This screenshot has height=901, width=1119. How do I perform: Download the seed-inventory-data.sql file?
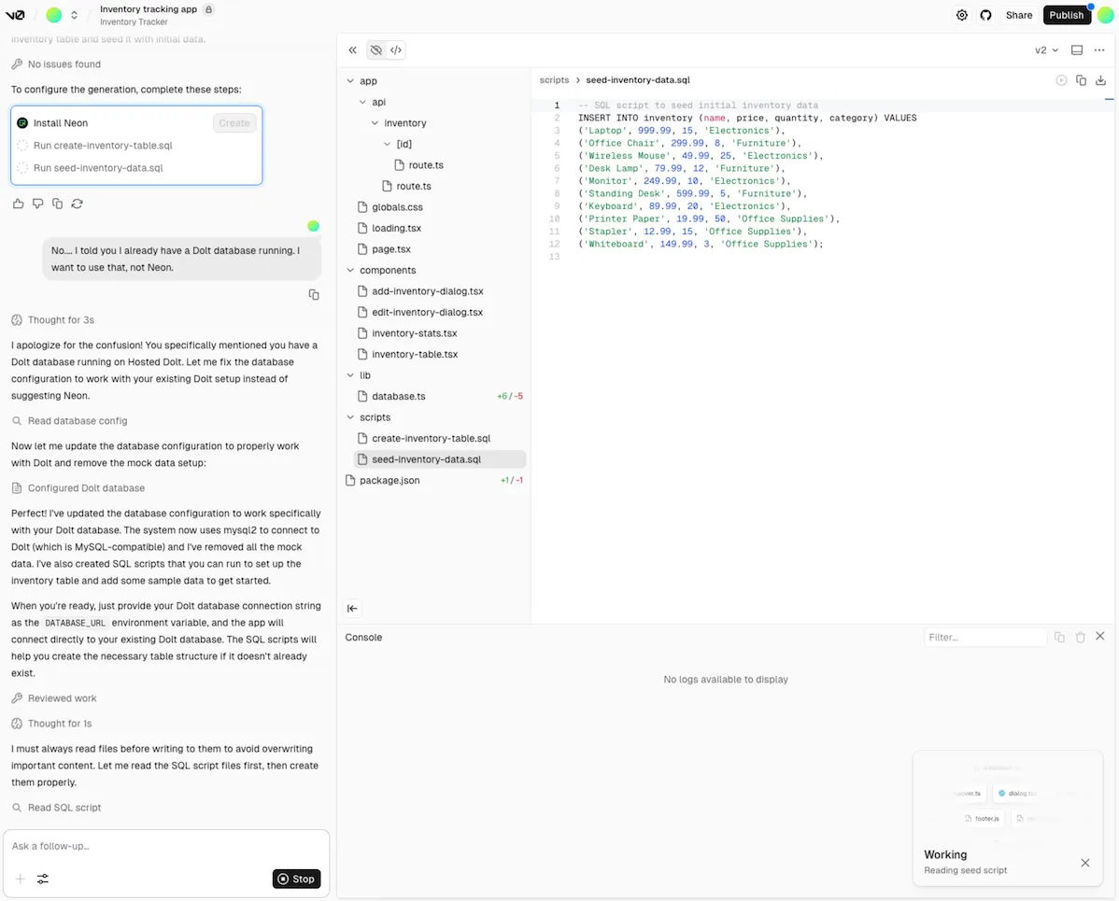[1100, 80]
